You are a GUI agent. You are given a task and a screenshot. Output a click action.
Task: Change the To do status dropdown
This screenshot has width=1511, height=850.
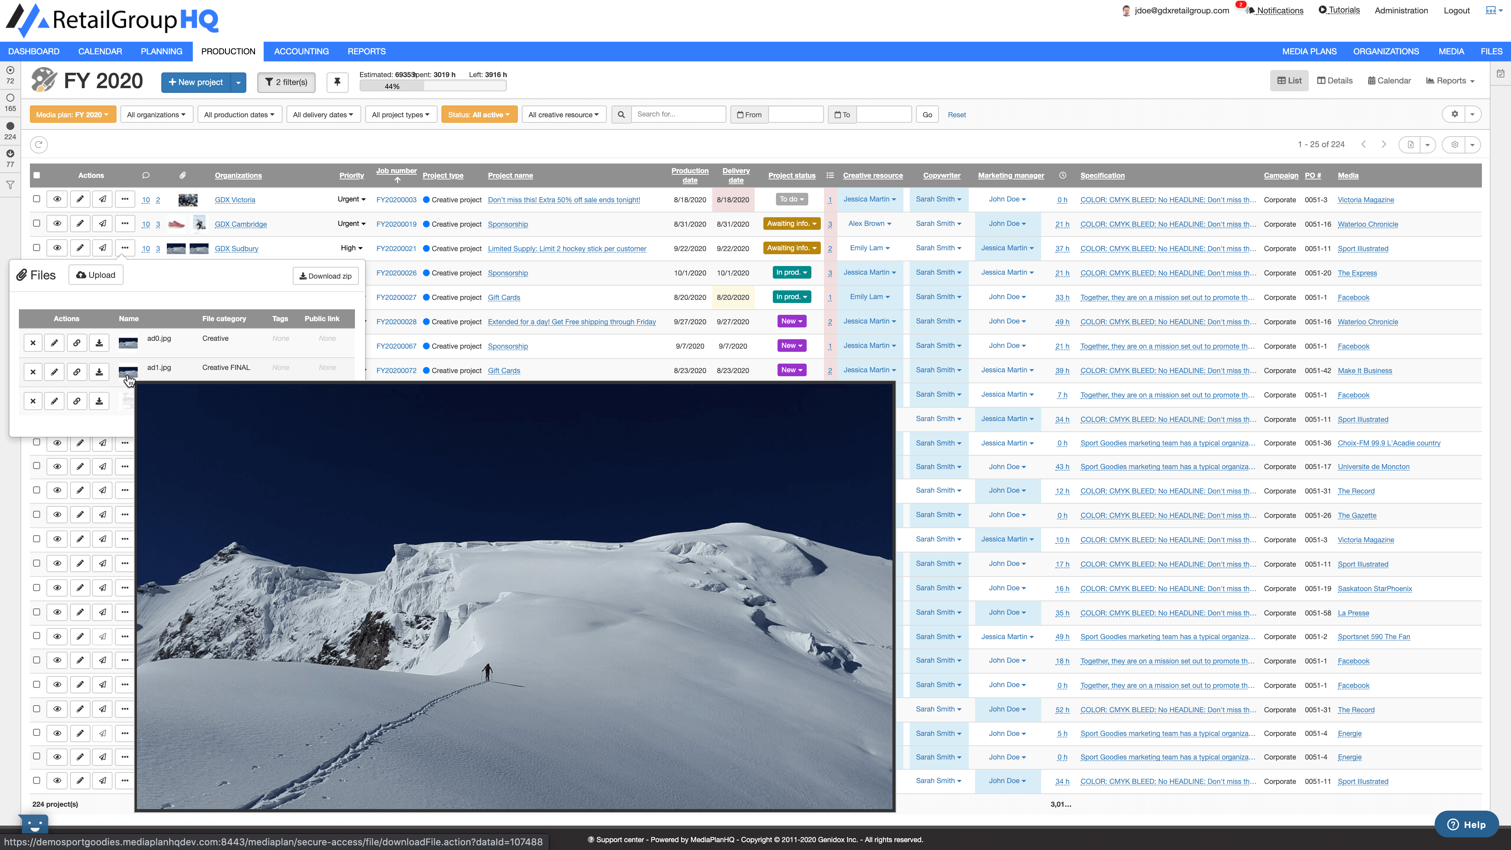click(x=791, y=199)
